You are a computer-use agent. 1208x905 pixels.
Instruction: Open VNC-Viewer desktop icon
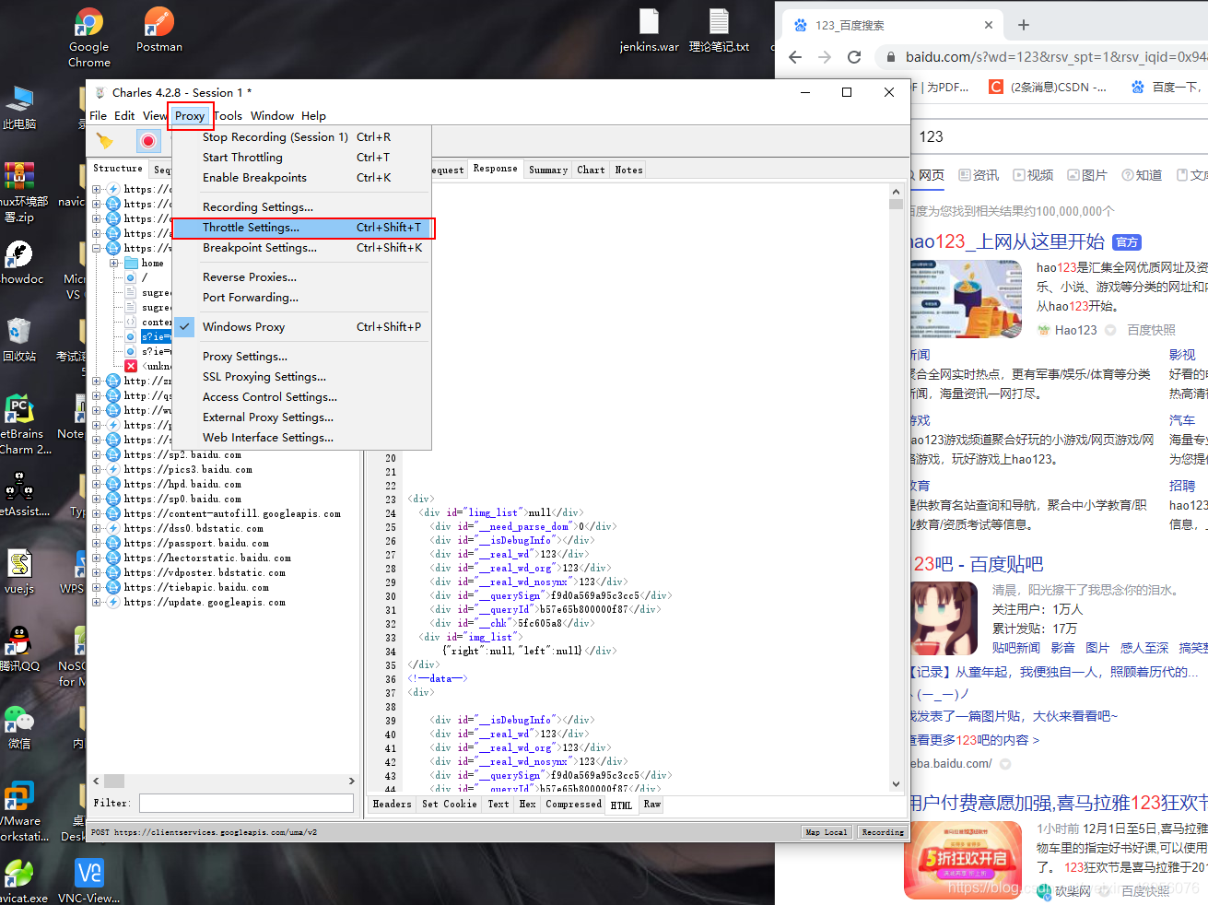click(89, 881)
